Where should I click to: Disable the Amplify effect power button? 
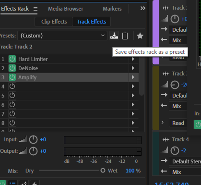tap(12, 77)
